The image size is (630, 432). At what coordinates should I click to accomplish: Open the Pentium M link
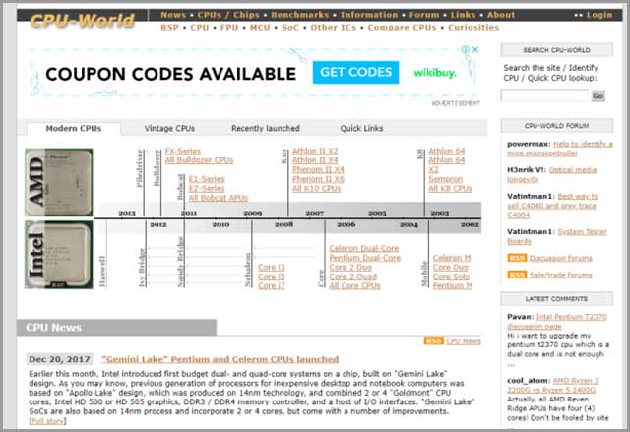[x=453, y=285]
